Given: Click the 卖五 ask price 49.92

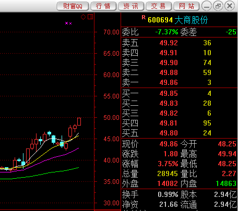Looking at the screenshot, I should (x=169, y=43).
